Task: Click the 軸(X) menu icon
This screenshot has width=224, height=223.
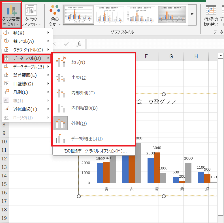Action: click(6, 33)
